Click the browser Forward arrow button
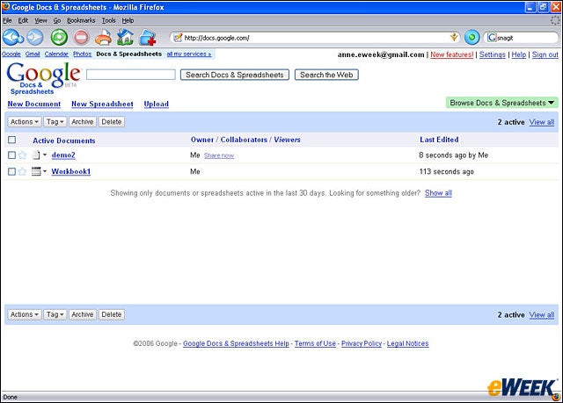 35,37
